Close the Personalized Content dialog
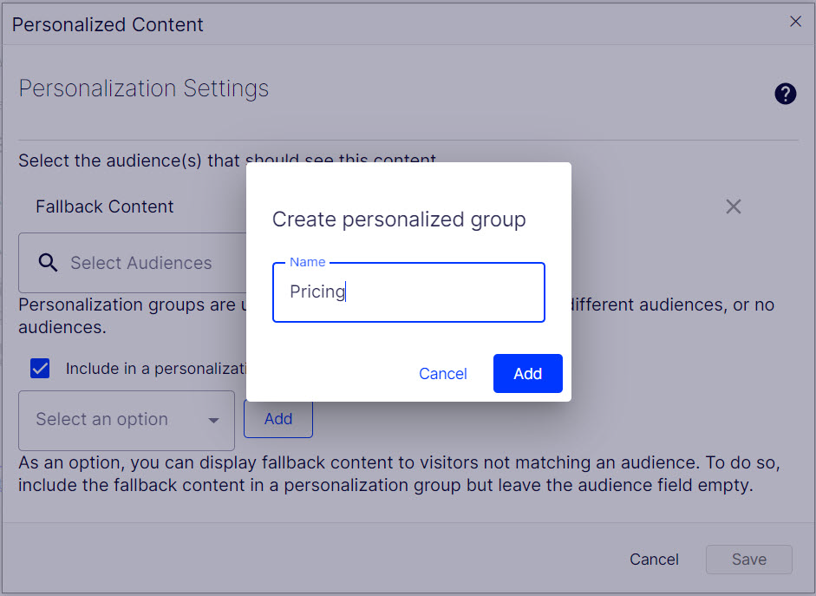The height and width of the screenshot is (596, 816). coord(795,22)
